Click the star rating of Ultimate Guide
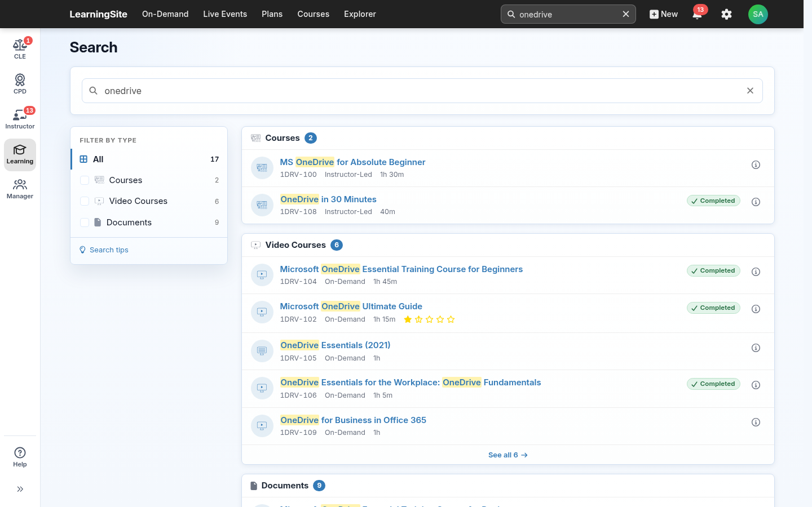This screenshot has height=507, width=812. [429, 319]
